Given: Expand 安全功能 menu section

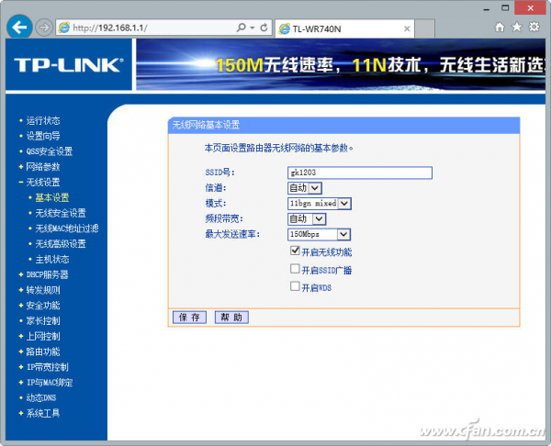Looking at the screenshot, I should 43,306.
